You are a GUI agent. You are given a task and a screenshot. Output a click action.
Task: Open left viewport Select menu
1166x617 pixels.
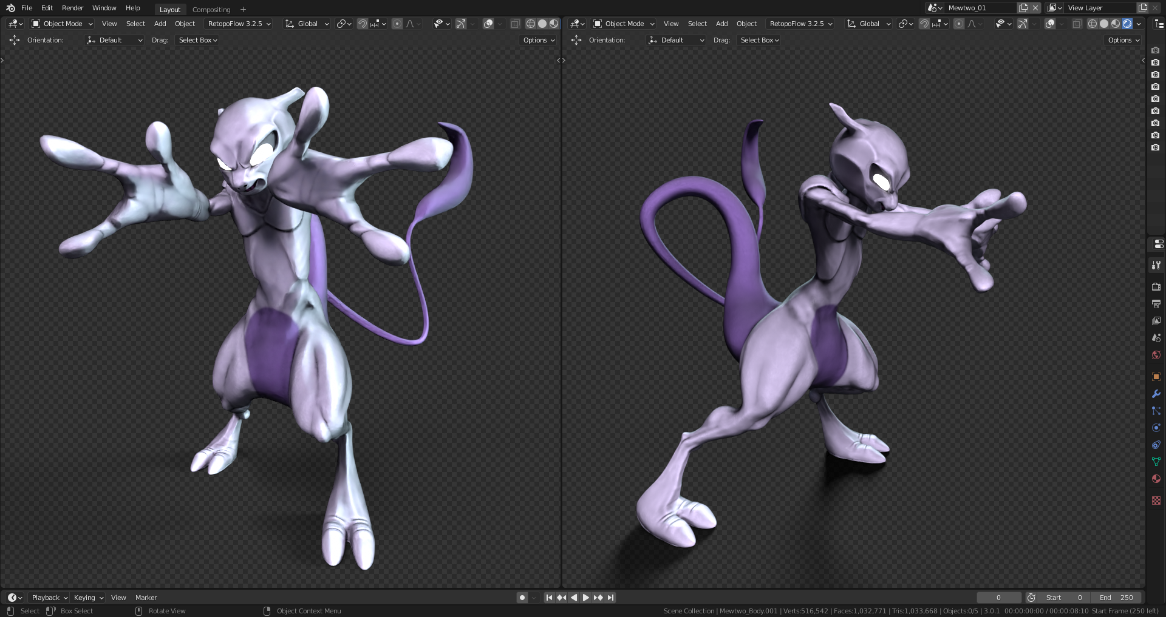click(x=135, y=24)
